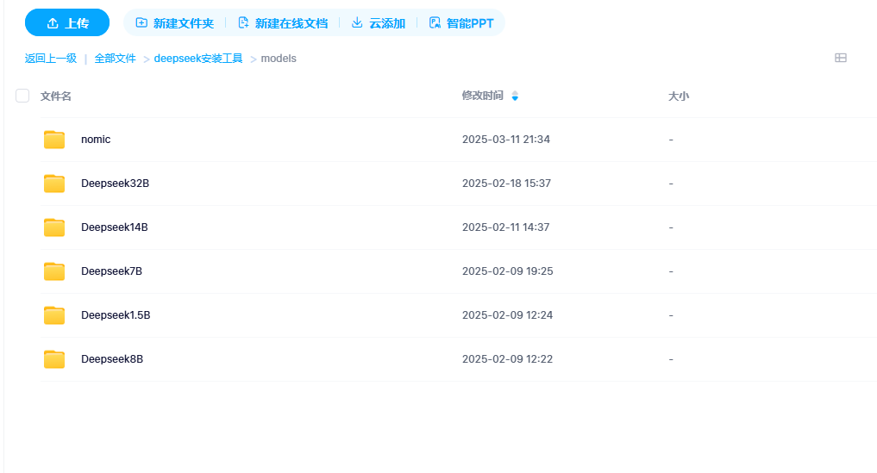Open the Deepseek7B folder name

click(x=112, y=271)
